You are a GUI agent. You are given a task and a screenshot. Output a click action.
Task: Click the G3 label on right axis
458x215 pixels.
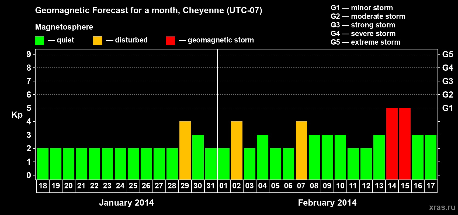coord(448,81)
